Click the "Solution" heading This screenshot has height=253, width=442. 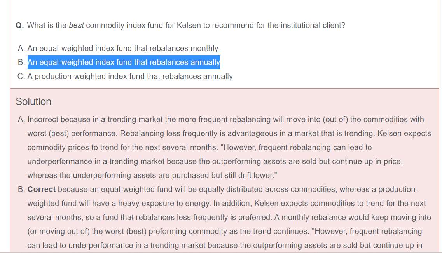tap(33, 102)
